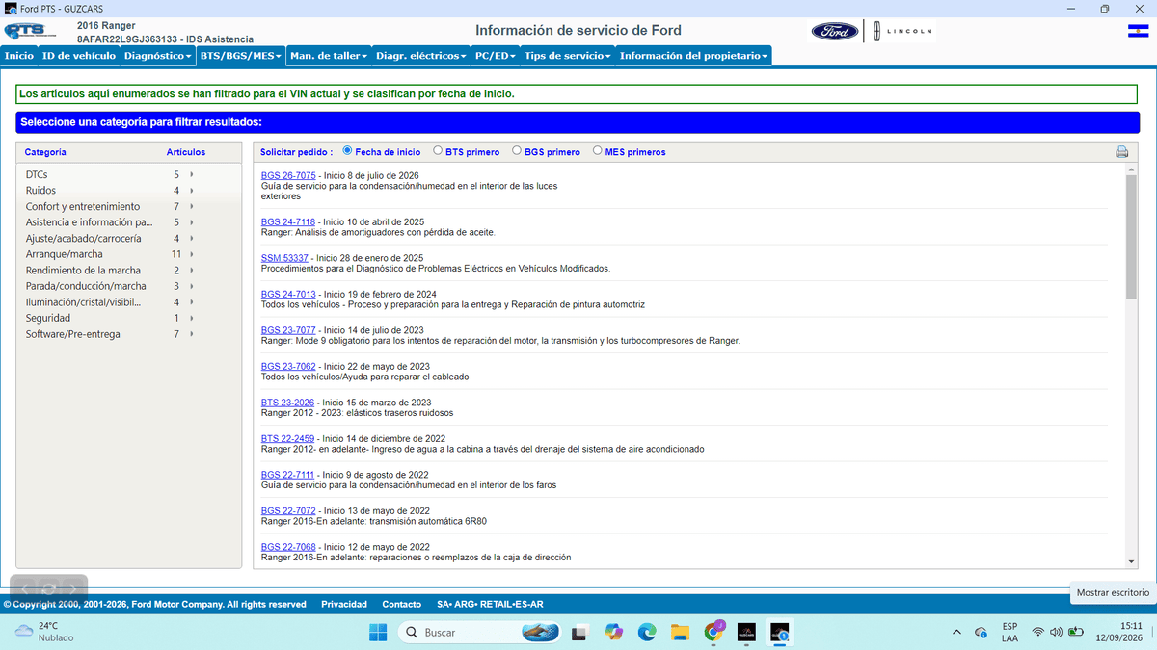Open bulletin BGS 23-7077
Viewport: 1157px width, 650px height.
[x=288, y=330]
